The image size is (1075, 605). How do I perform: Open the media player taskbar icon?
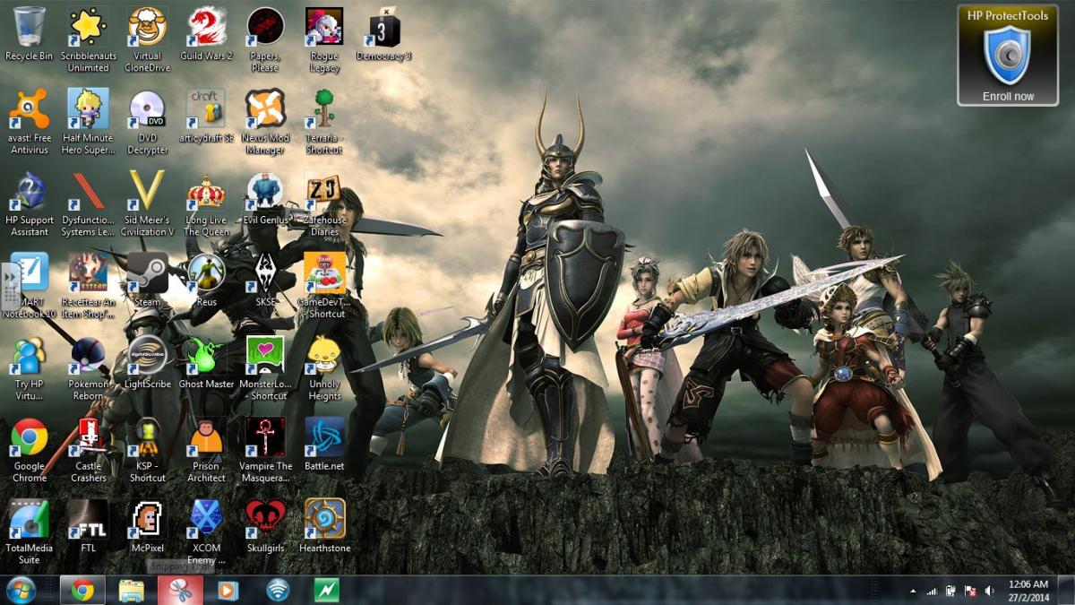[x=228, y=591]
